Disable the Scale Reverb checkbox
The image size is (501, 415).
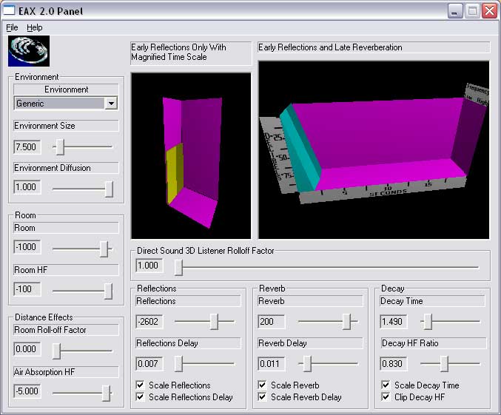(262, 385)
